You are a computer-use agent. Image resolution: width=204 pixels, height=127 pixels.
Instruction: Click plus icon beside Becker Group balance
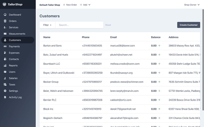point(159,82)
